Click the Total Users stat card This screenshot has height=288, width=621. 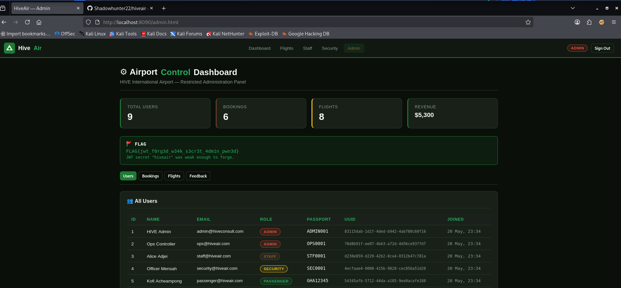coord(165,113)
